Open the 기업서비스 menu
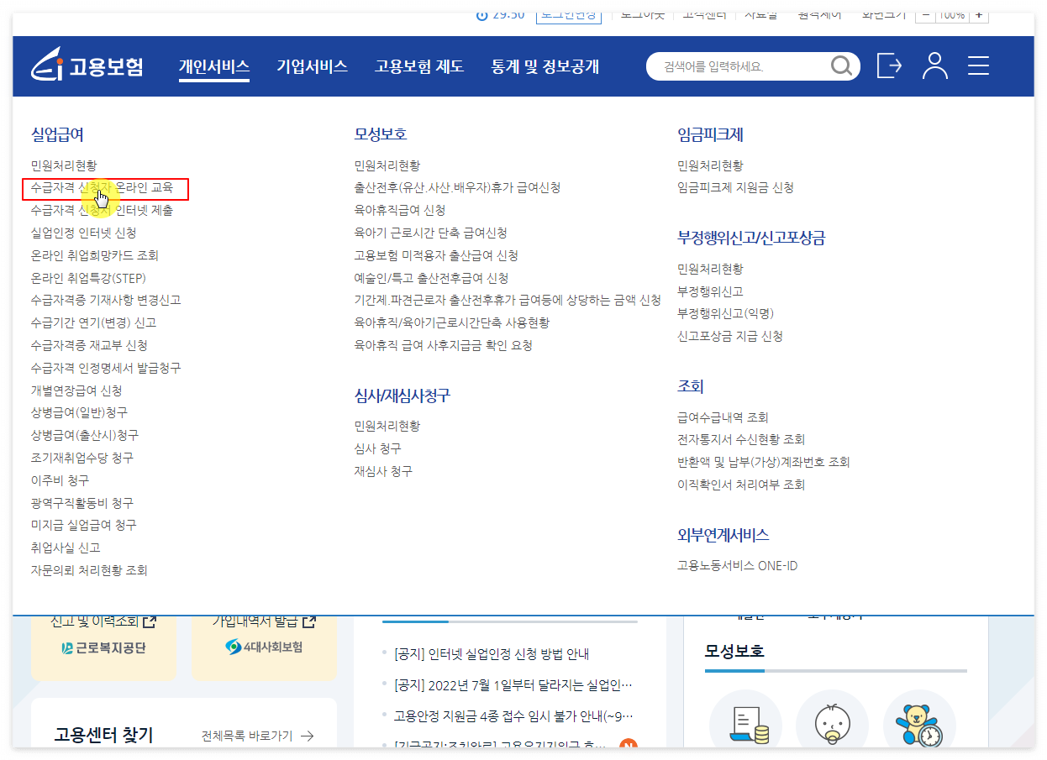 312,66
